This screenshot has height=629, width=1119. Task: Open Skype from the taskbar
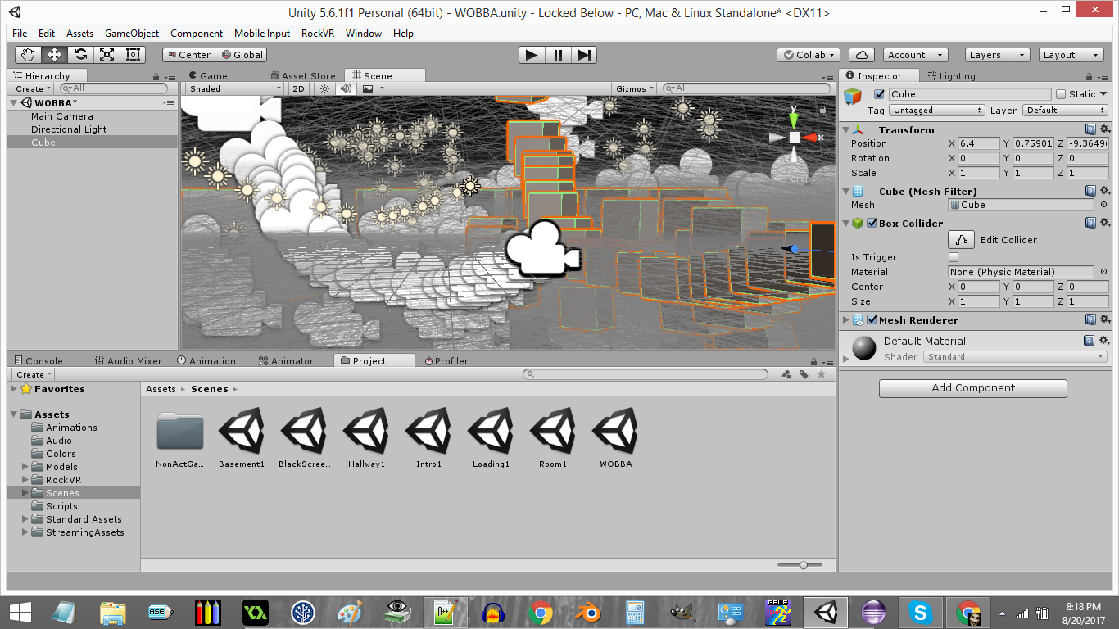click(921, 613)
